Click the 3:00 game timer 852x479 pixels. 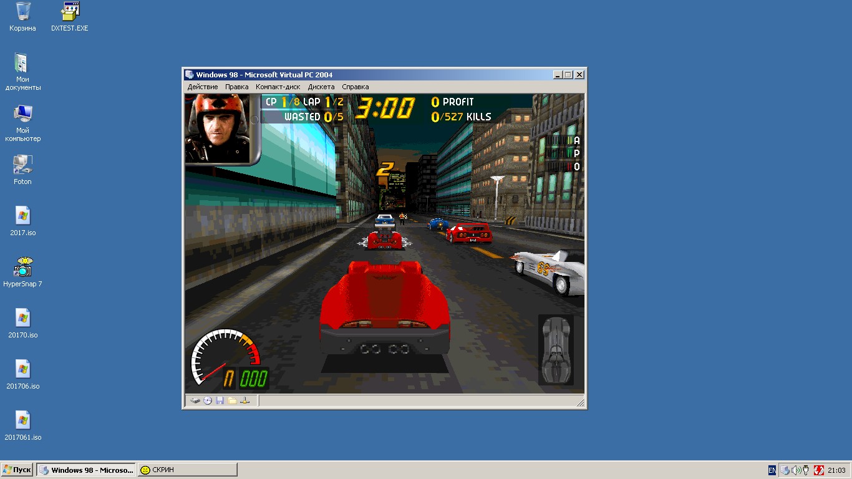[x=385, y=110]
